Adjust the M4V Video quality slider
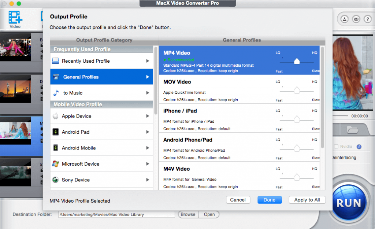This screenshot has height=229, width=375. [x=297, y=178]
